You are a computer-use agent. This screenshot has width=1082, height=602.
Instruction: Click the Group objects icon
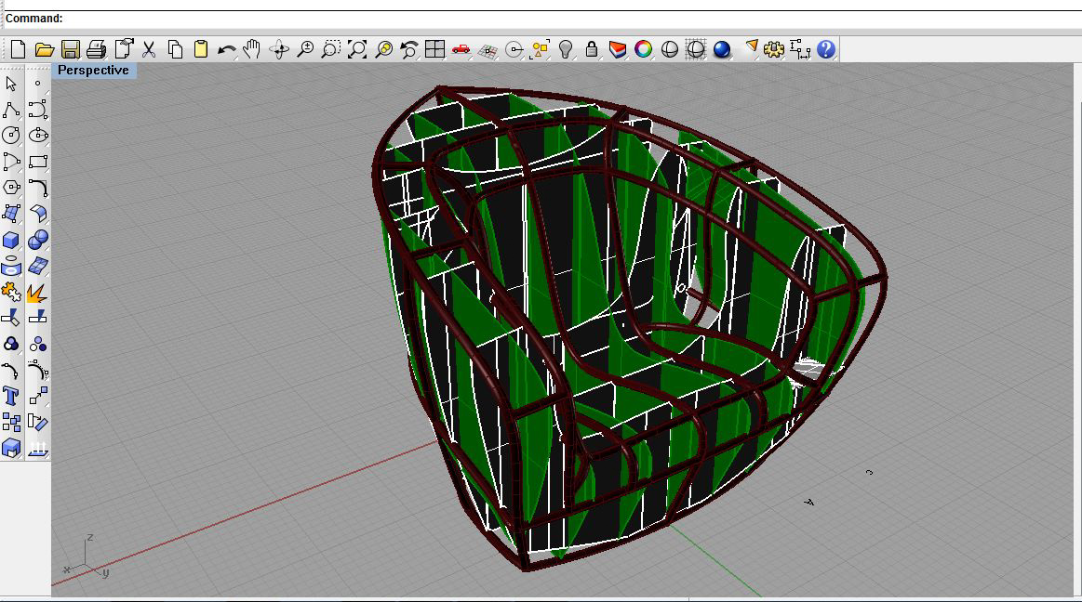coord(11,344)
